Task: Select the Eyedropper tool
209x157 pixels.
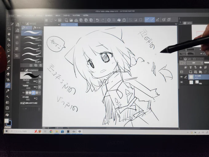Action: pos(8,62)
